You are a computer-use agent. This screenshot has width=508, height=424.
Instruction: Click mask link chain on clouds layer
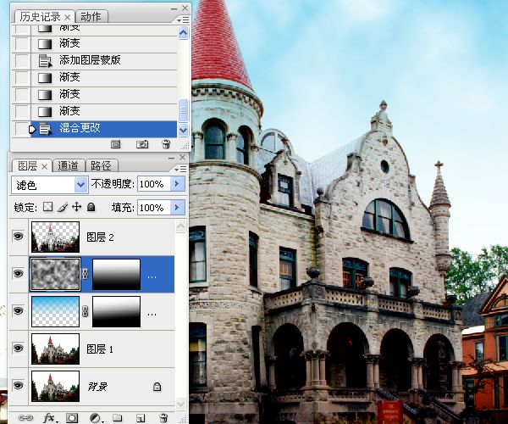(86, 274)
